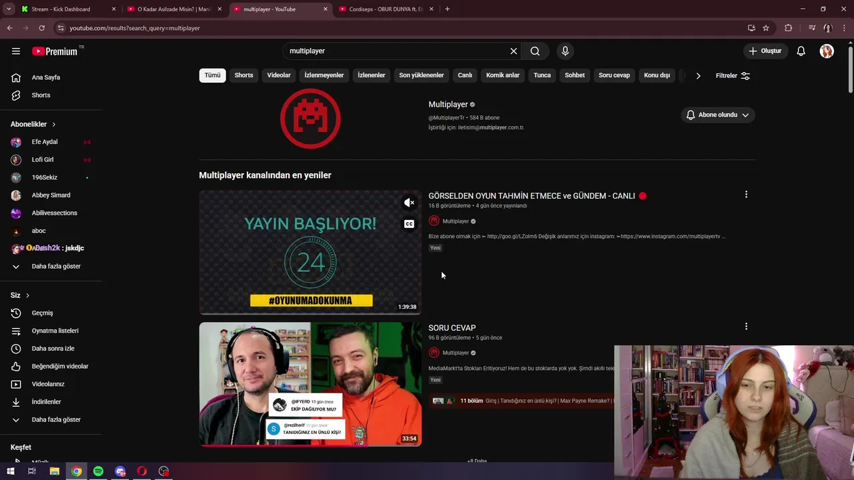
Task: Select the Canlı filter chip
Action: point(465,75)
